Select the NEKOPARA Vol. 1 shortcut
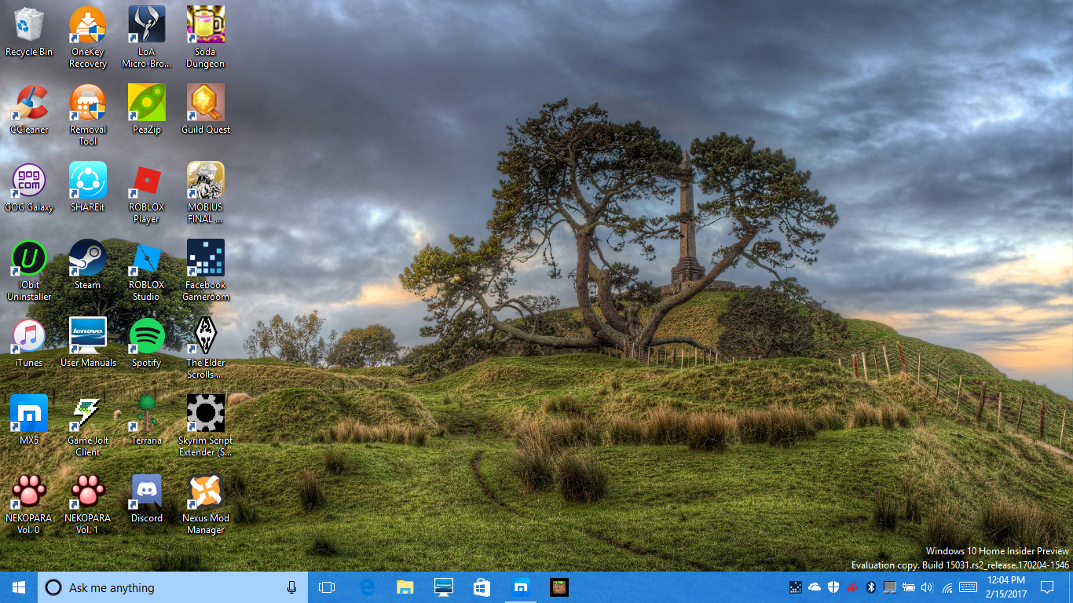Screen dimensions: 1073x603 [87, 492]
